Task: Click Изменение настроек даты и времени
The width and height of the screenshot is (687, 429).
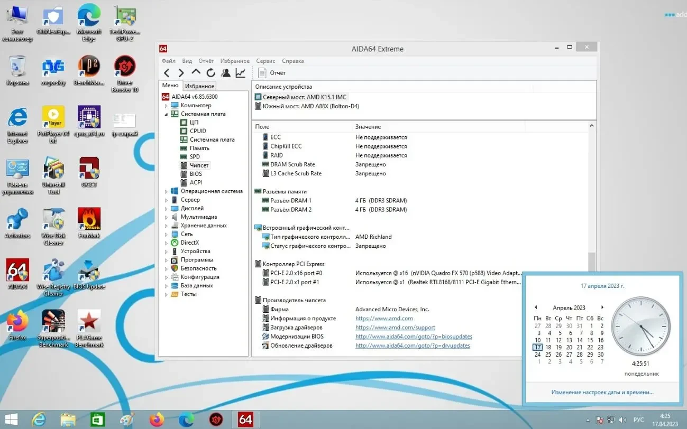Action: click(602, 392)
